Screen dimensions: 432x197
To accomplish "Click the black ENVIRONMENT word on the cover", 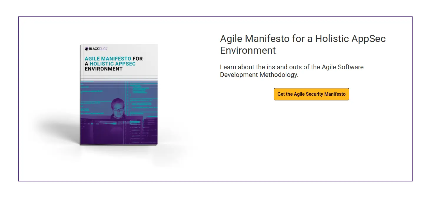I will [x=104, y=69].
